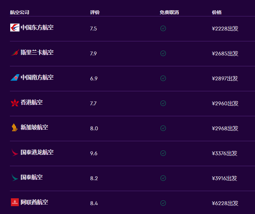255x214 pixels.
Task: Select the 斯里兰卡航空 airline name
Action: [37, 52]
